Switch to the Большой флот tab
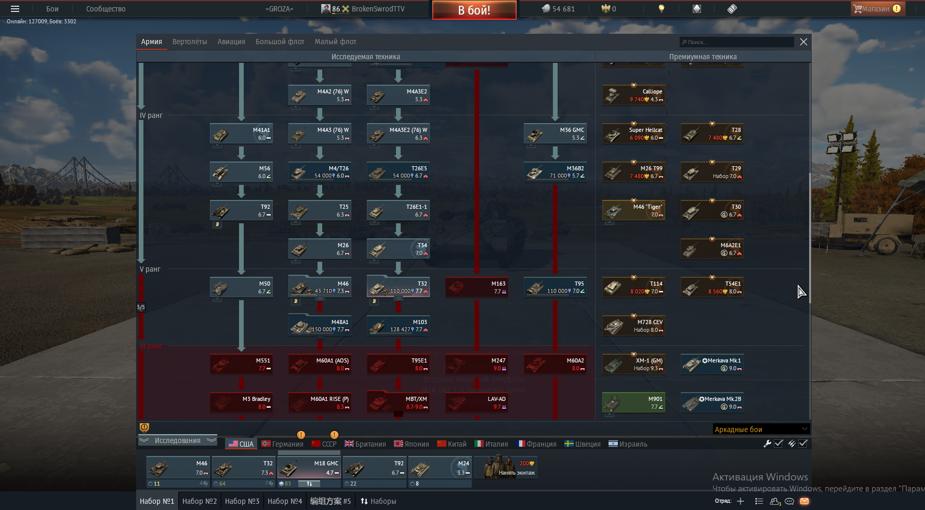The image size is (925, 510). click(280, 42)
